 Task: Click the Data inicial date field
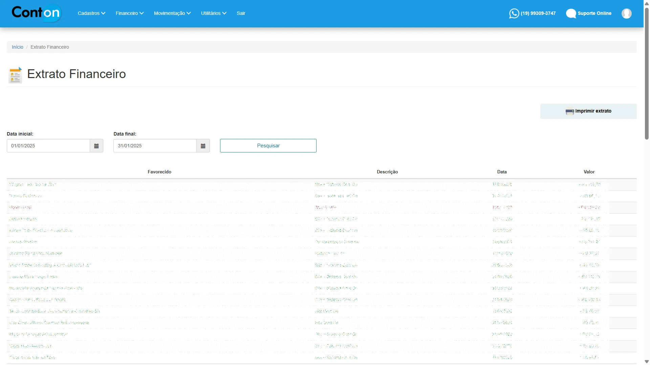[x=48, y=146]
